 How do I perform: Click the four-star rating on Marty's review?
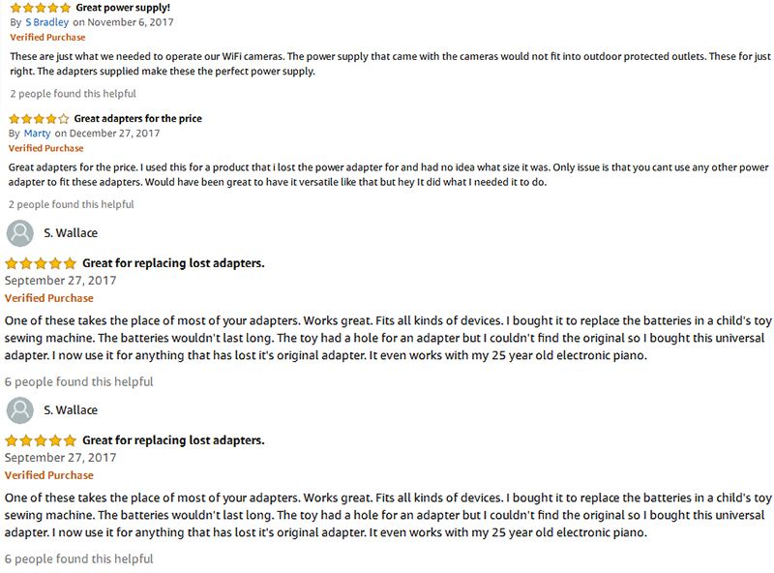[39, 118]
